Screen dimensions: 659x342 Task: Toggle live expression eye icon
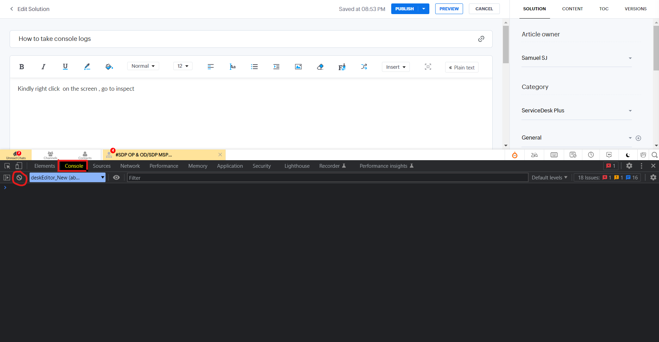click(117, 178)
